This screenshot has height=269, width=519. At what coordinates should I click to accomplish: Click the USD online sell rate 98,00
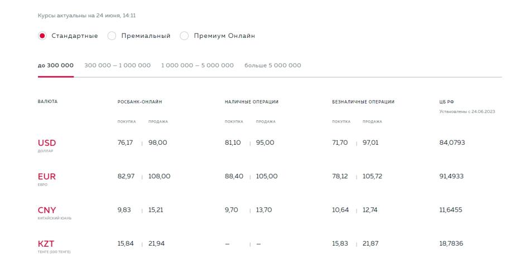(157, 143)
